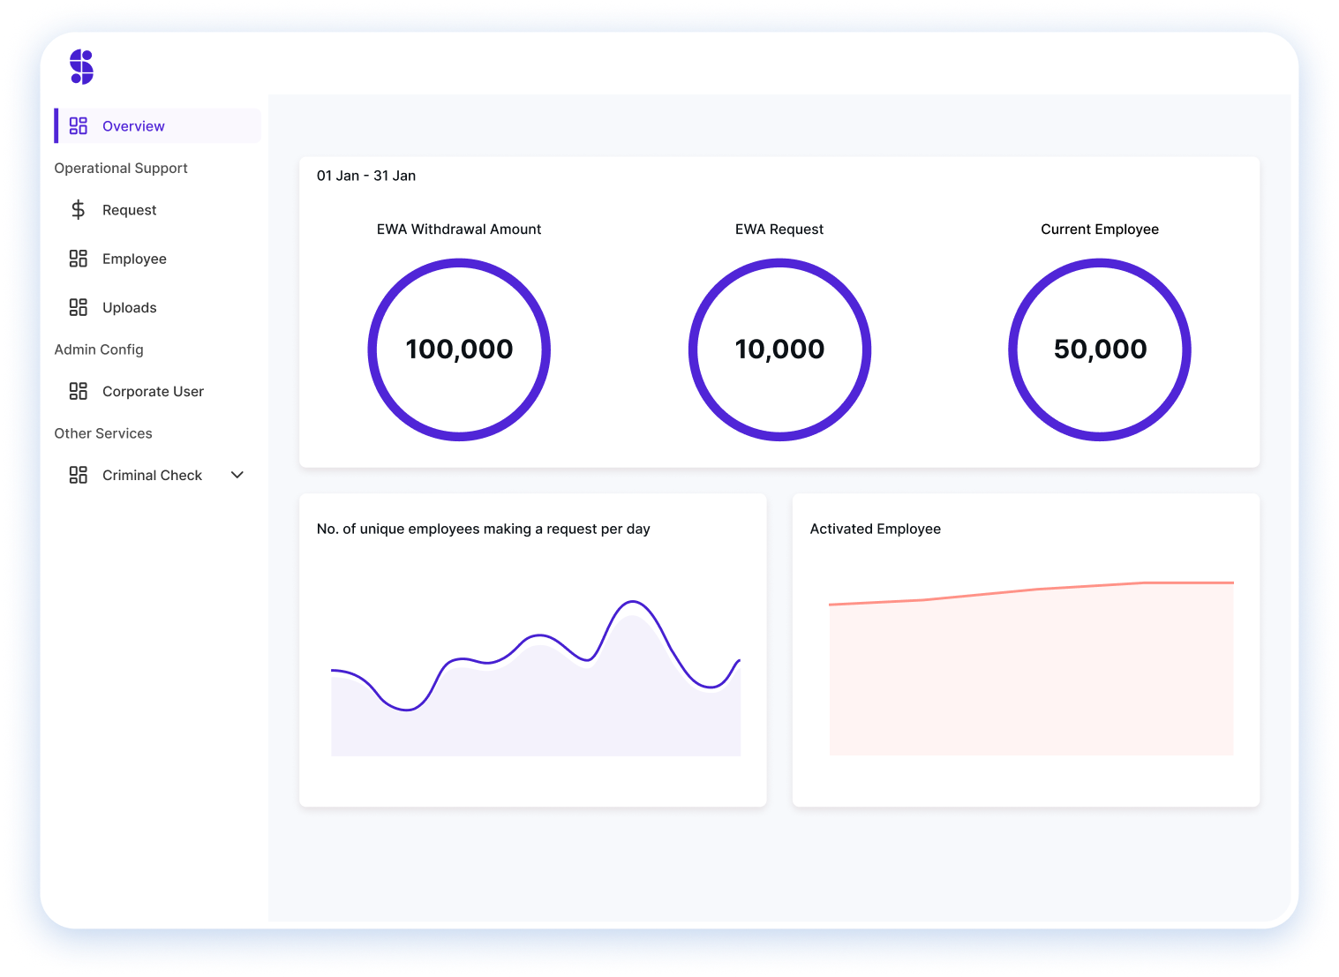The height and width of the screenshot is (977, 1339).
Task: Click the dollar sign Request icon
Action: (x=79, y=210)
